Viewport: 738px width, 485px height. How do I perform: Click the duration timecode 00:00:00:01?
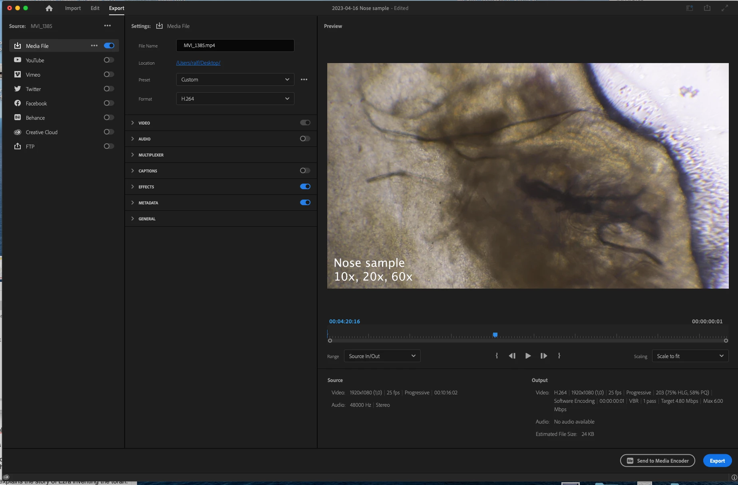tap(707, 321)
